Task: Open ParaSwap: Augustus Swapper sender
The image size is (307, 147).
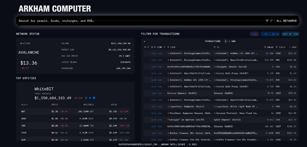Action: [190, 113]
